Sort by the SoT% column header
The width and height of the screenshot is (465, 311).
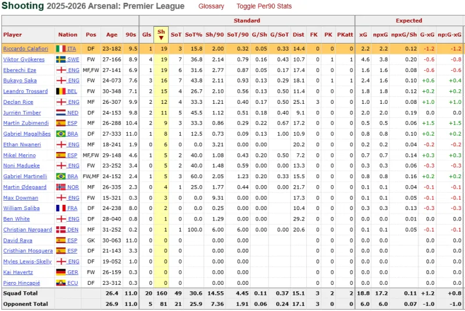point(194,34)
